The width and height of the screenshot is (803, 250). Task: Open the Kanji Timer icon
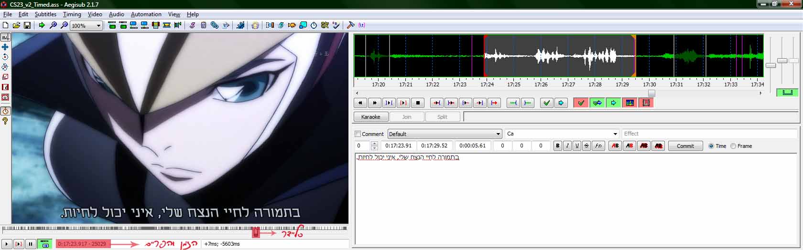[x=325, y=25]
